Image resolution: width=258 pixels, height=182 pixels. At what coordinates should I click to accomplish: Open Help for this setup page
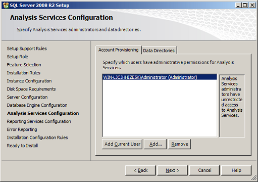coord(236,170)
